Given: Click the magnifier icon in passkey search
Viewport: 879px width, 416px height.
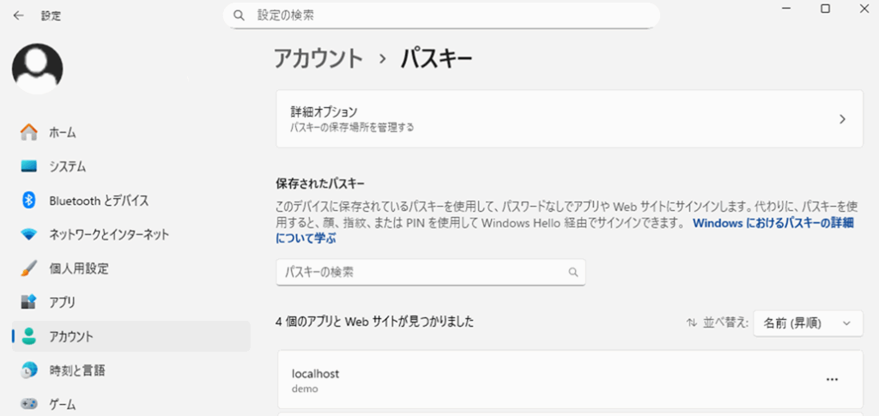Looking at the screenshot, I should [573, 272].
